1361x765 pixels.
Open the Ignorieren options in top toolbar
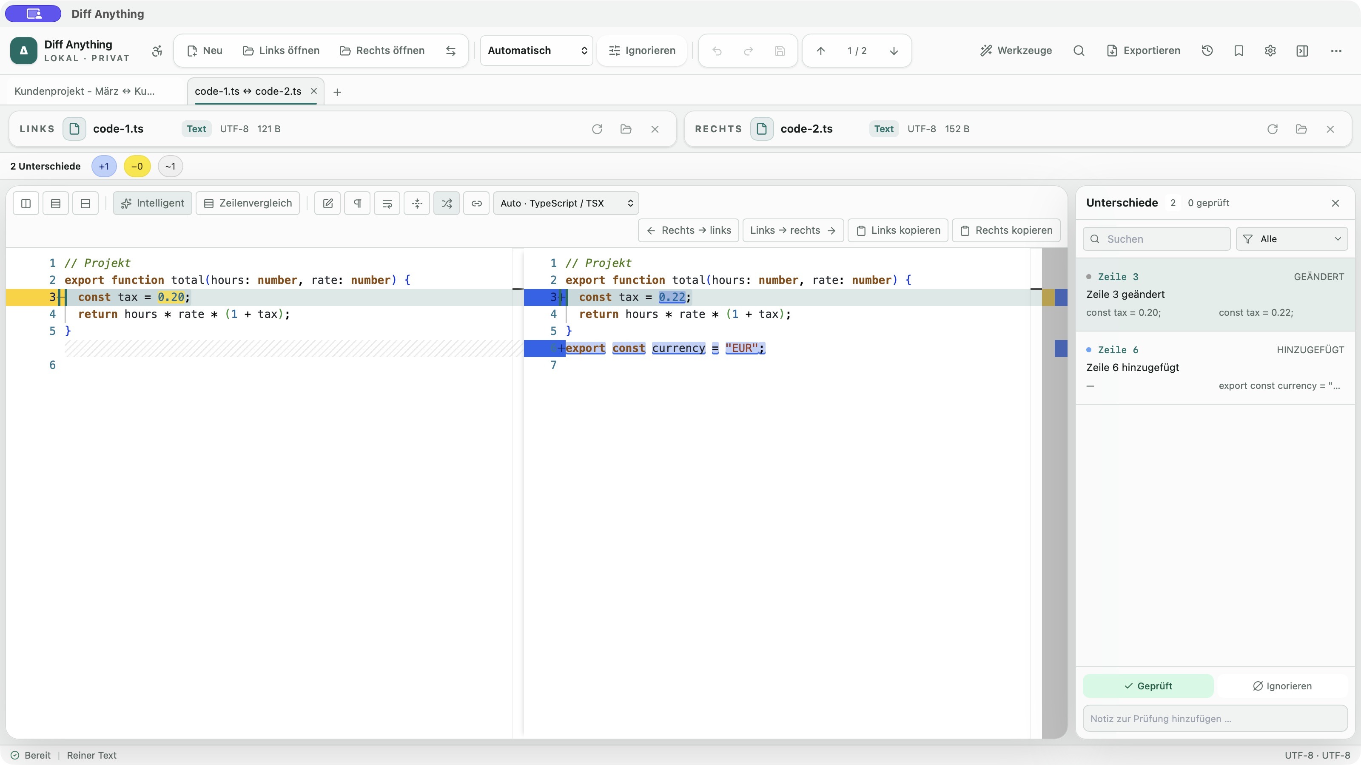[x=642, y=51]
